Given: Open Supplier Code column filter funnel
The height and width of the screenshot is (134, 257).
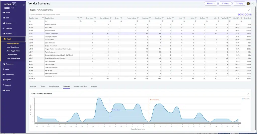Looking at the screenshot, I should 43,18.
